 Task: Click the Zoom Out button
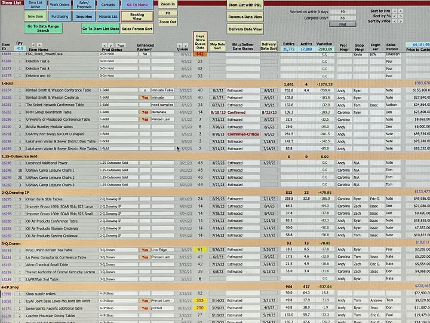point(168,22)
